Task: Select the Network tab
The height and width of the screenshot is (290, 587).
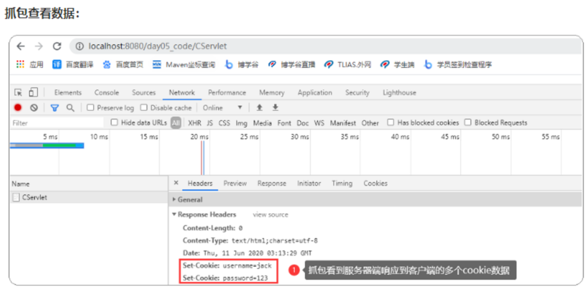Action: tap(182, 92)
